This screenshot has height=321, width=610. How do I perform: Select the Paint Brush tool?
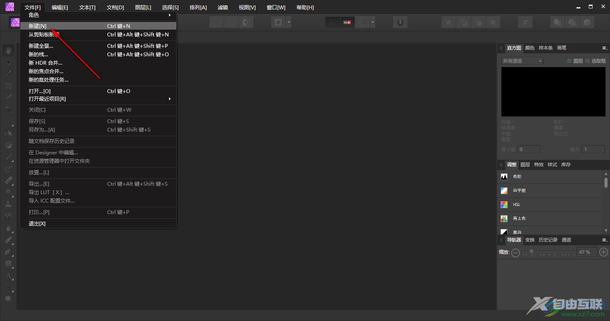(x=8, y=157)
